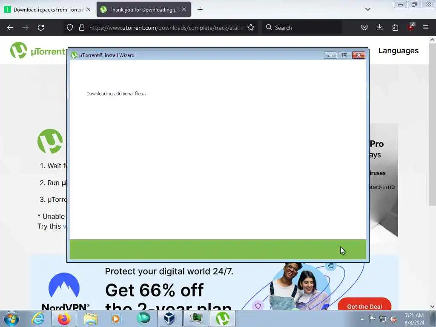Open the red uBlock extension icon

click(x=411, y=27)
